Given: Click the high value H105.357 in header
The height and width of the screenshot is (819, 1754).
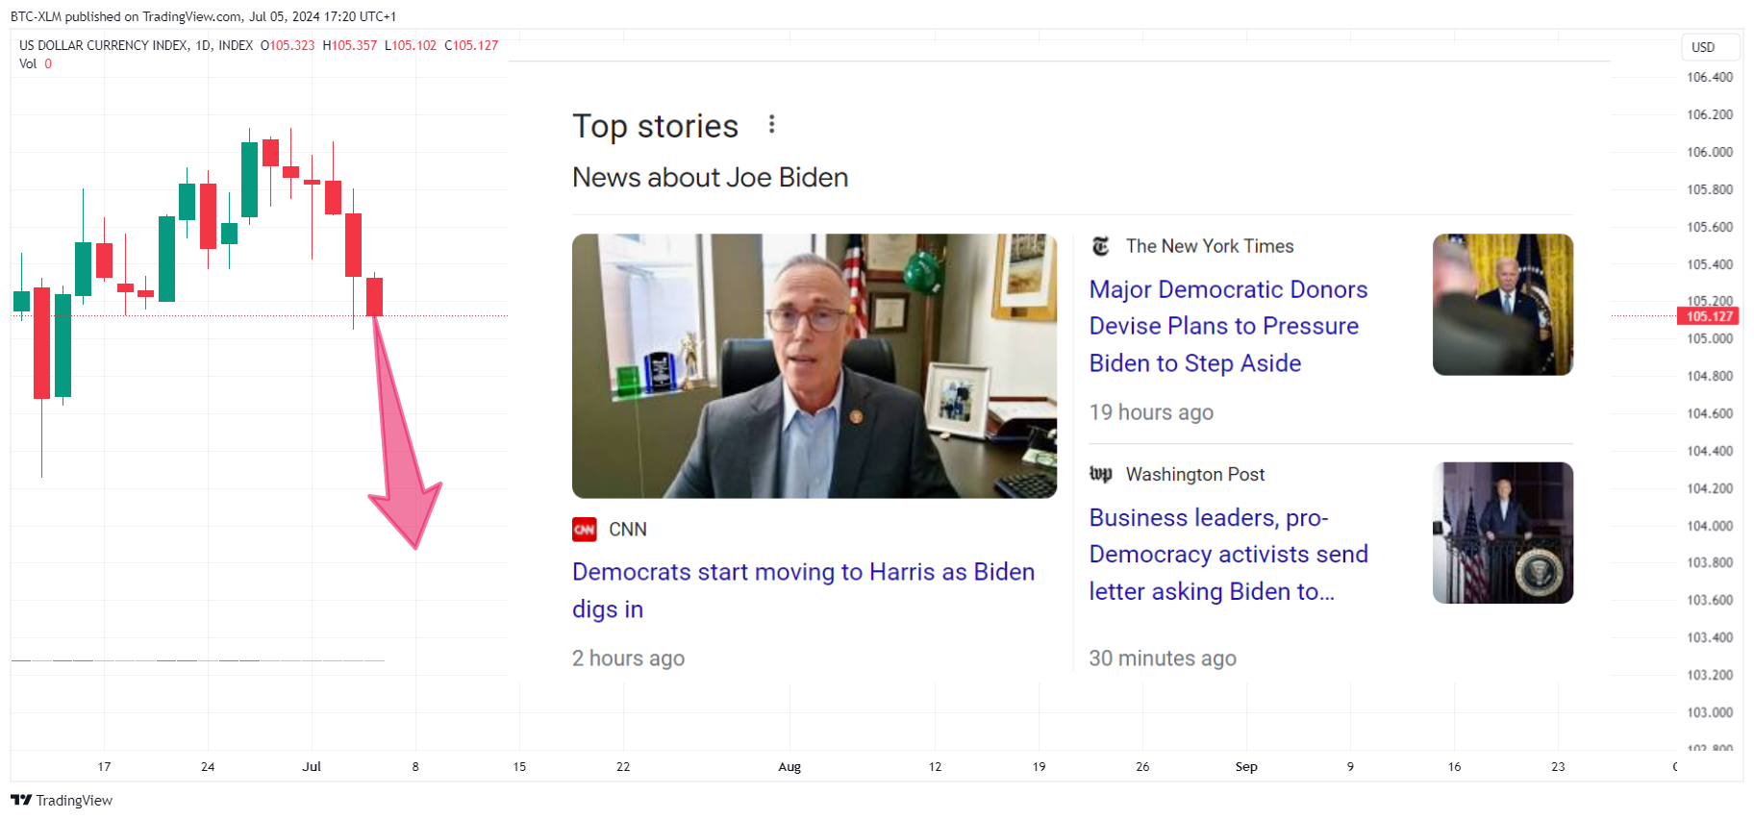Looking at the screenshot, I should 350,45.
